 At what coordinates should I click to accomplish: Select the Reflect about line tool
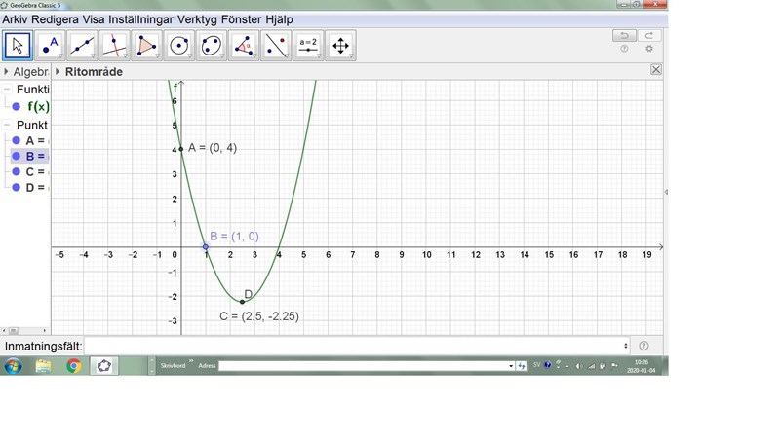point(276,45)
